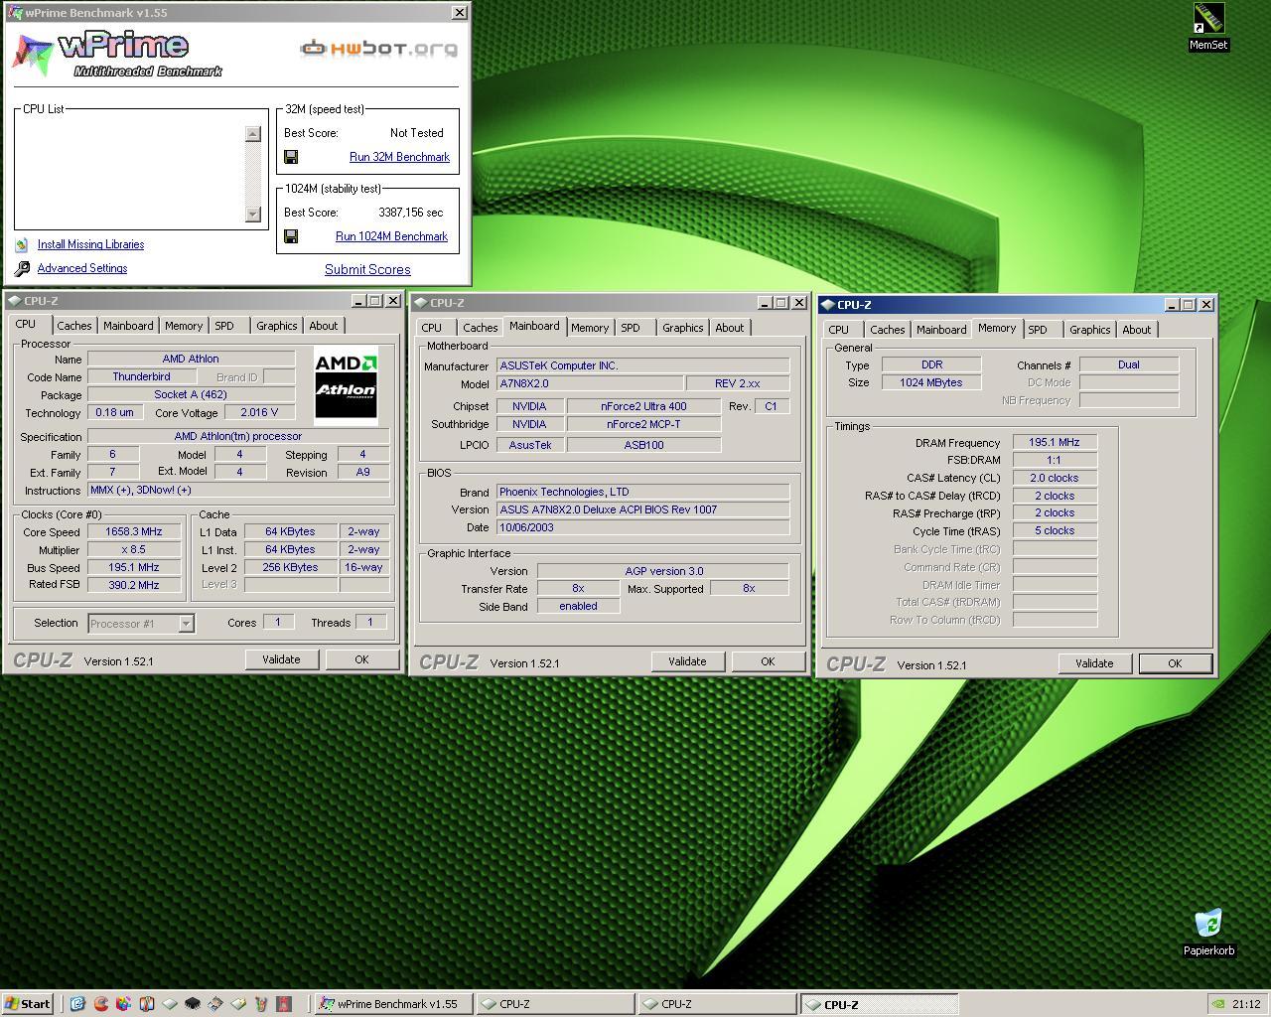Click the Best Score 3387,156 sec value
This screenshot has width=1271, height=1017.
[411, 213]
